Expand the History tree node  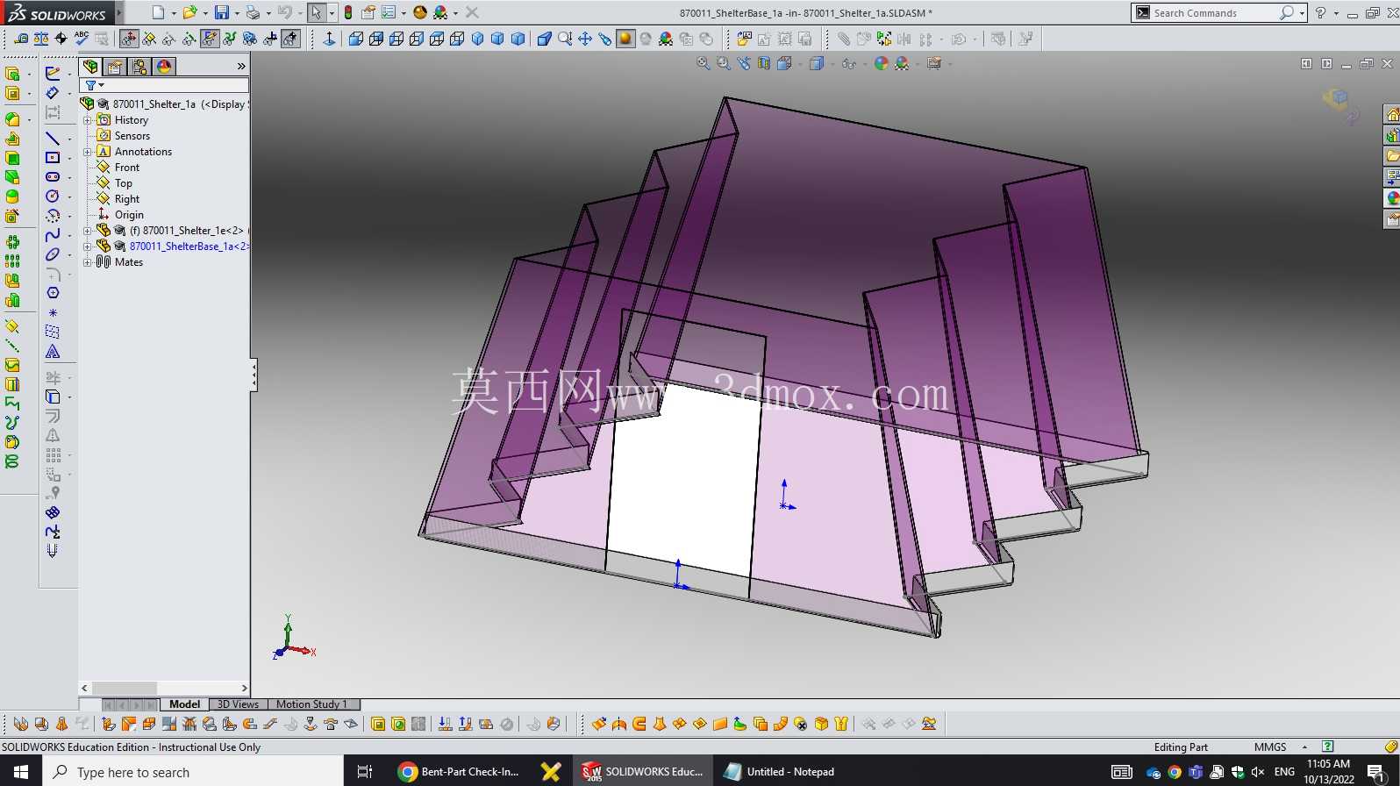click(x=88, y=120)
